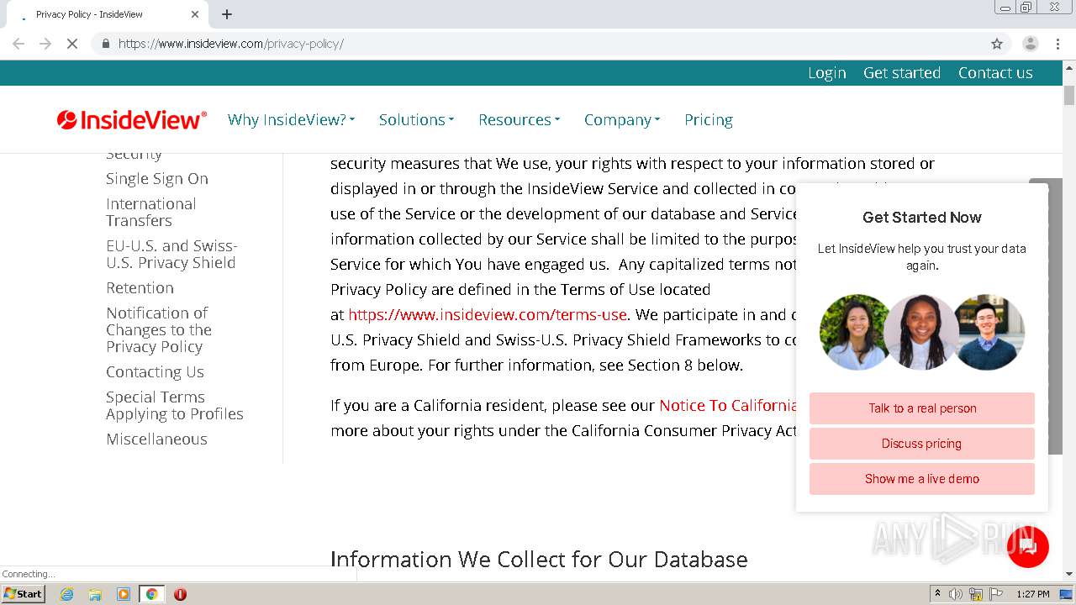
Task: Expand Why InsideView? dropdown menu
Action: point(291,120)
